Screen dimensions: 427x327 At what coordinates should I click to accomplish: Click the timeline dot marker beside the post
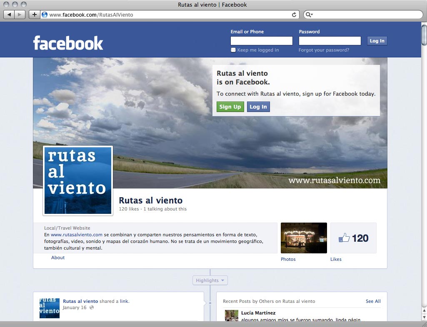tap(210, 303)
